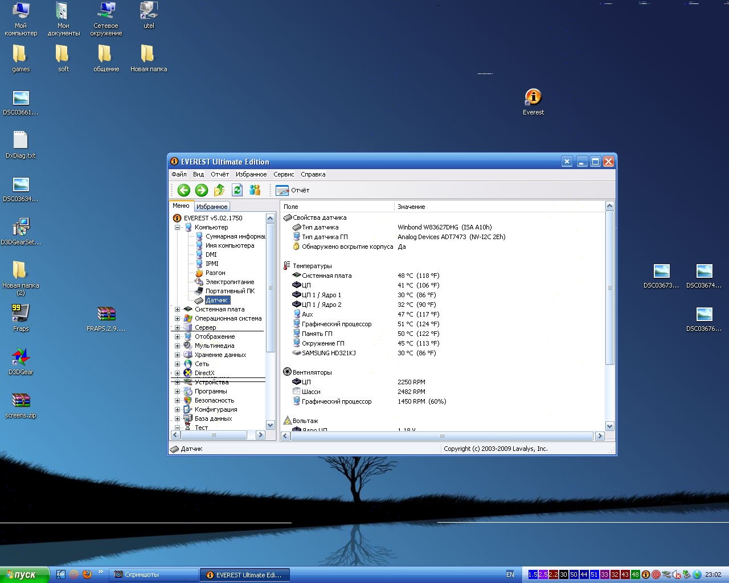729x583 pixels.
Task: Expand the Системная плата node
Action: 177,310
